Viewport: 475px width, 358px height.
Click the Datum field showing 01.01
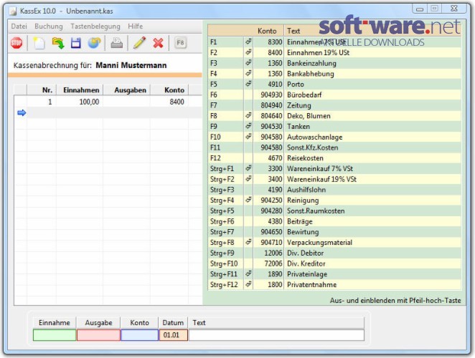pyautogui.click(x=174, y=335)
